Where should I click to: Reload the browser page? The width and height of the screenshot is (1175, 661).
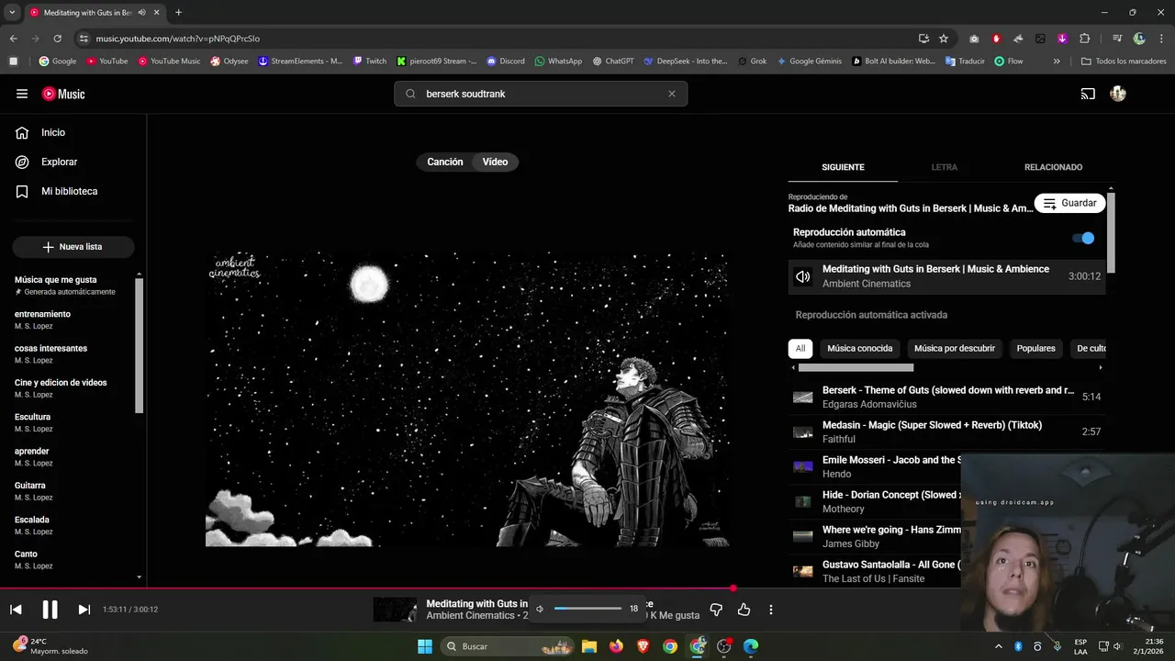click(57, 39)
